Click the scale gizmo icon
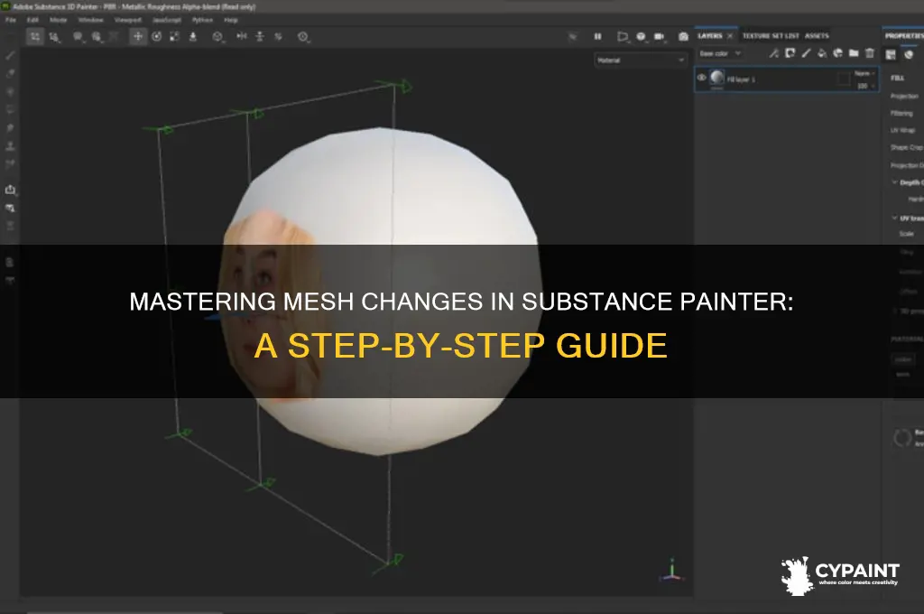 (x=174, y=36)
